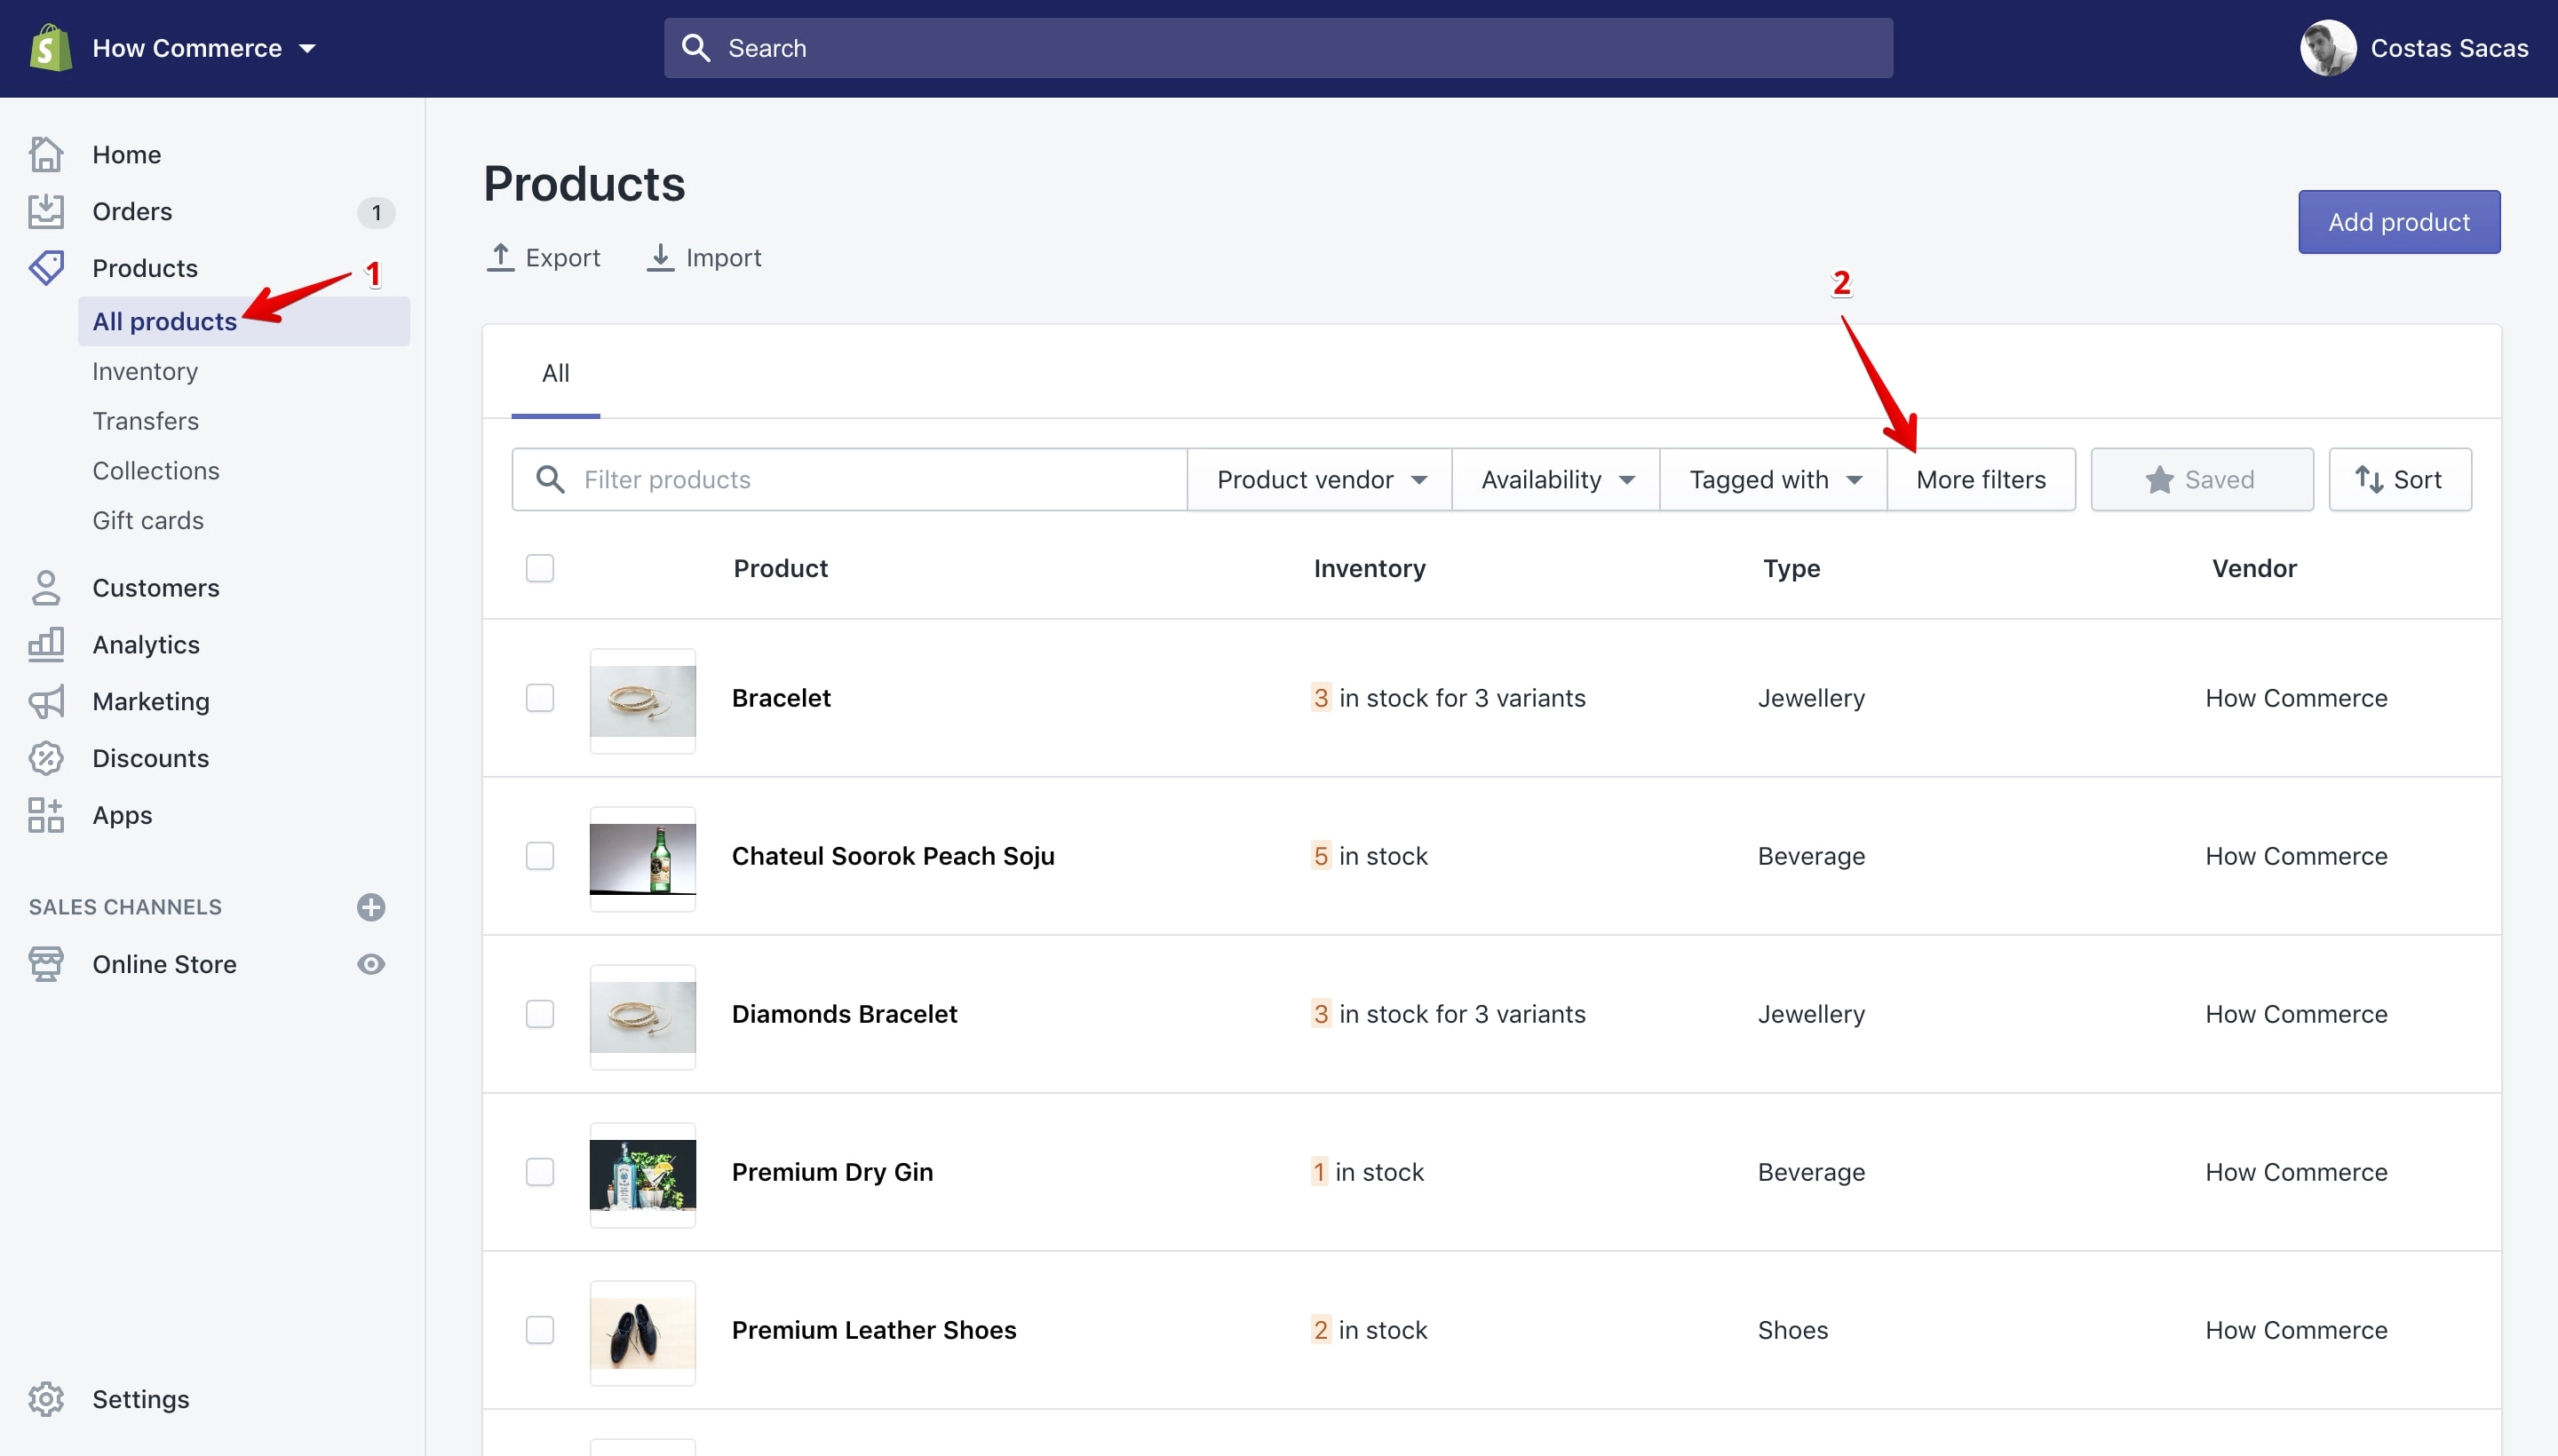Check the Bracelet row checkbox
Image resolution: width=2558 pixels, height=1456 pixels.
(540, 697)
